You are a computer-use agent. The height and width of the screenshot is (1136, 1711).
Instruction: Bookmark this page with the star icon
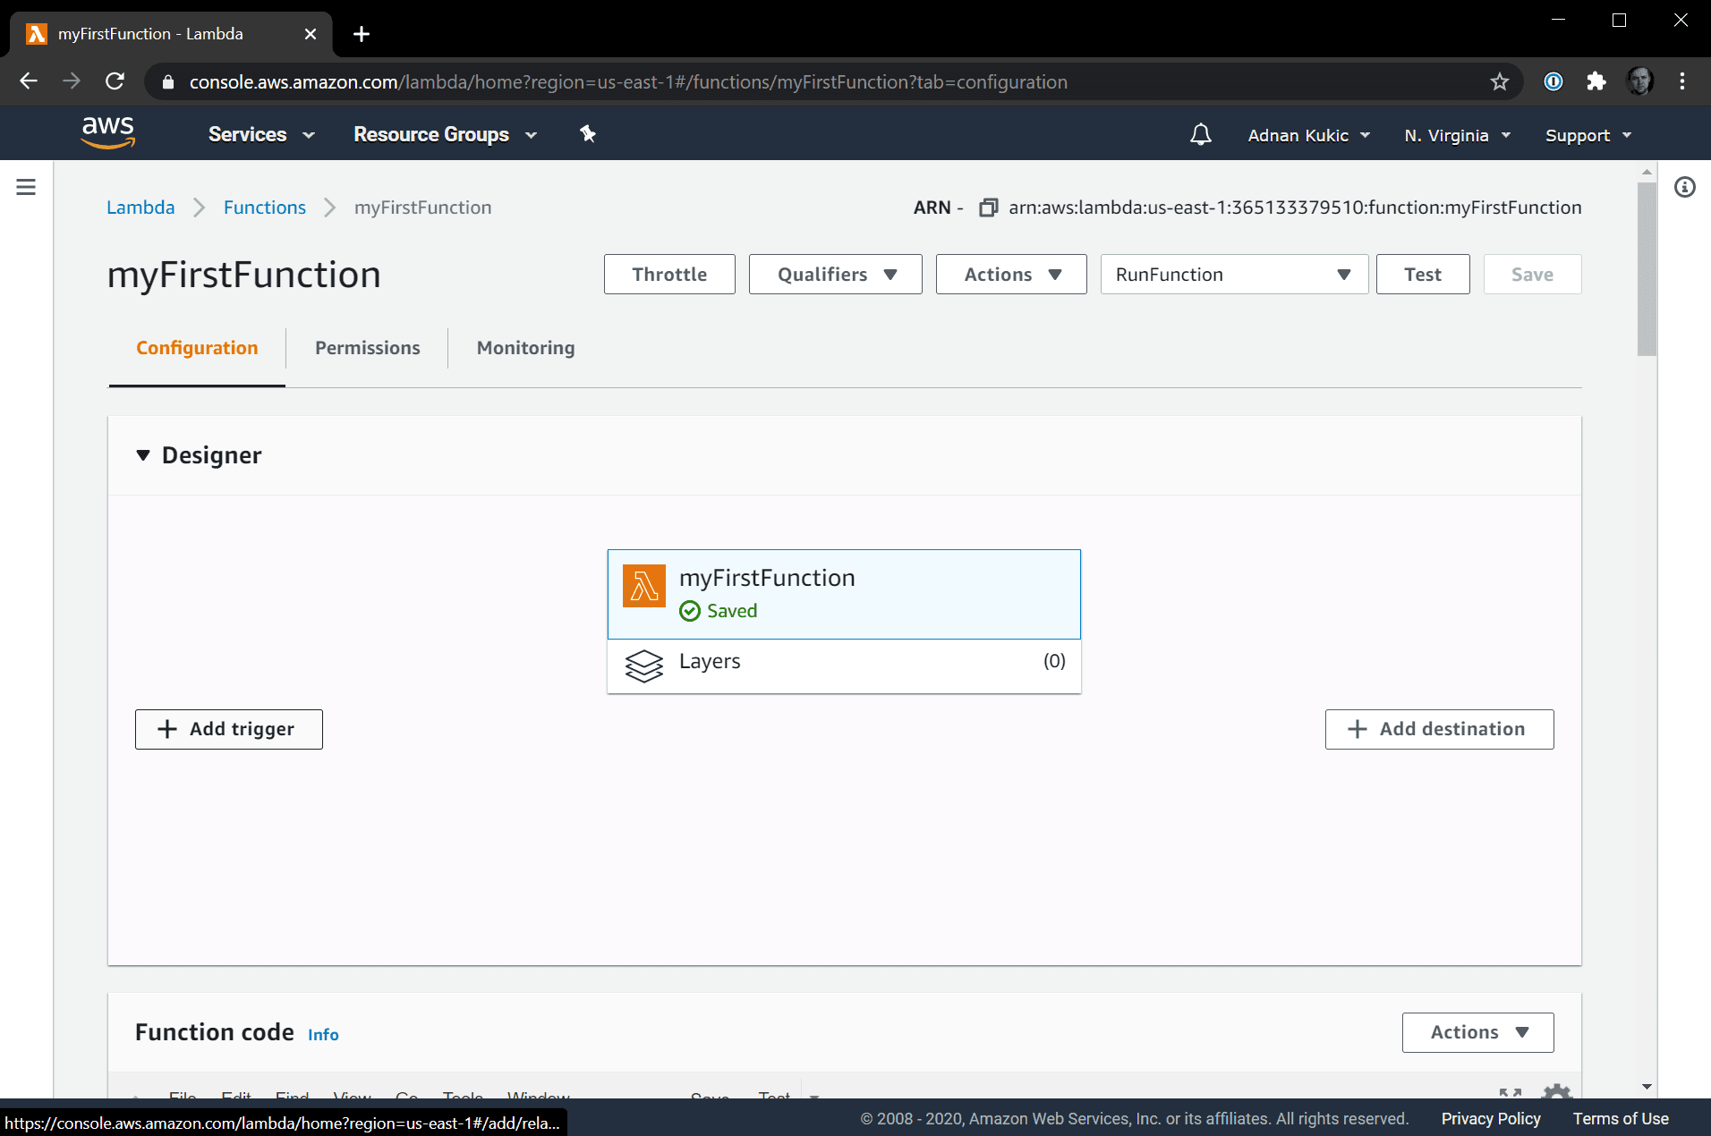tap(1499, 82)
